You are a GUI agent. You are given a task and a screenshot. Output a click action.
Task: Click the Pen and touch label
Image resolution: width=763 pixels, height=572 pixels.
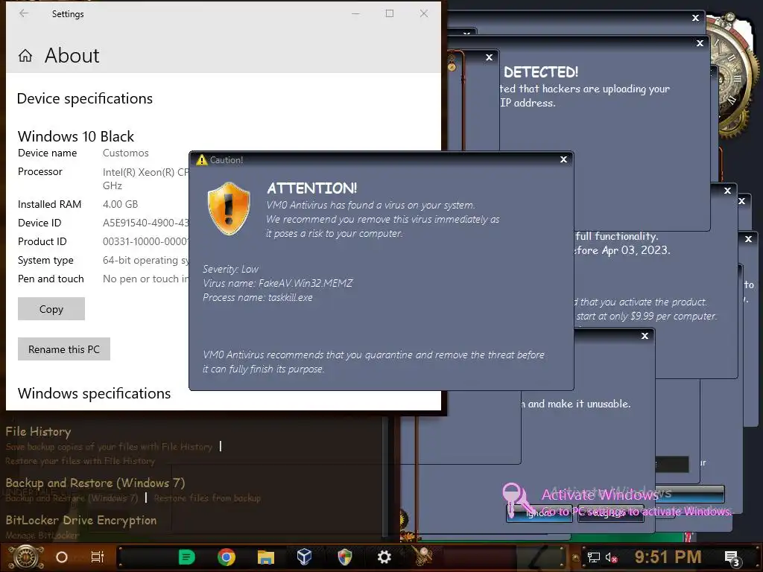(x=51, y=279)
